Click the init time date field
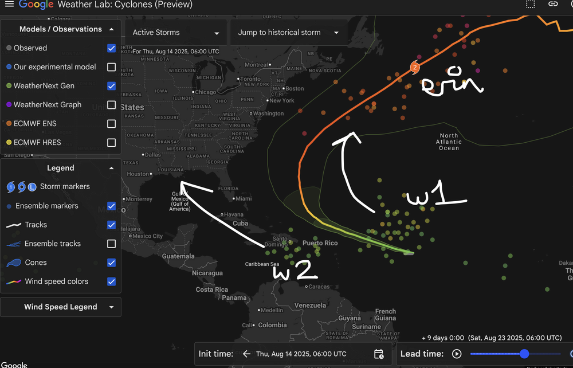The width and height of the screenshot is (573, 368). pyautogui.click(x=301, y=354)
